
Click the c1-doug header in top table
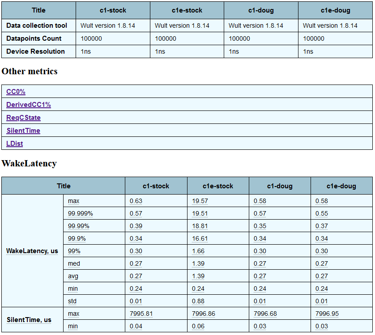(261, 10)
